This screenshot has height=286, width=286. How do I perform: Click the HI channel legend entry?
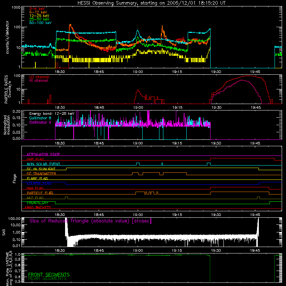tap(39, 81)
